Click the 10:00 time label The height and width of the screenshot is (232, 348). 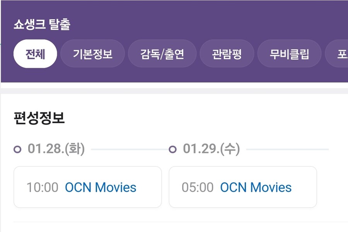pyautogui.click(x=43, y=187)
